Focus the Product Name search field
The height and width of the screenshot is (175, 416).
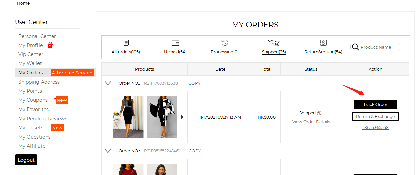[379, 47]
